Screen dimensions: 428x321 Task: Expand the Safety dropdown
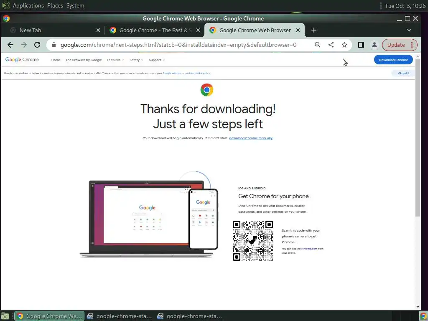click(x=136, y=60)
